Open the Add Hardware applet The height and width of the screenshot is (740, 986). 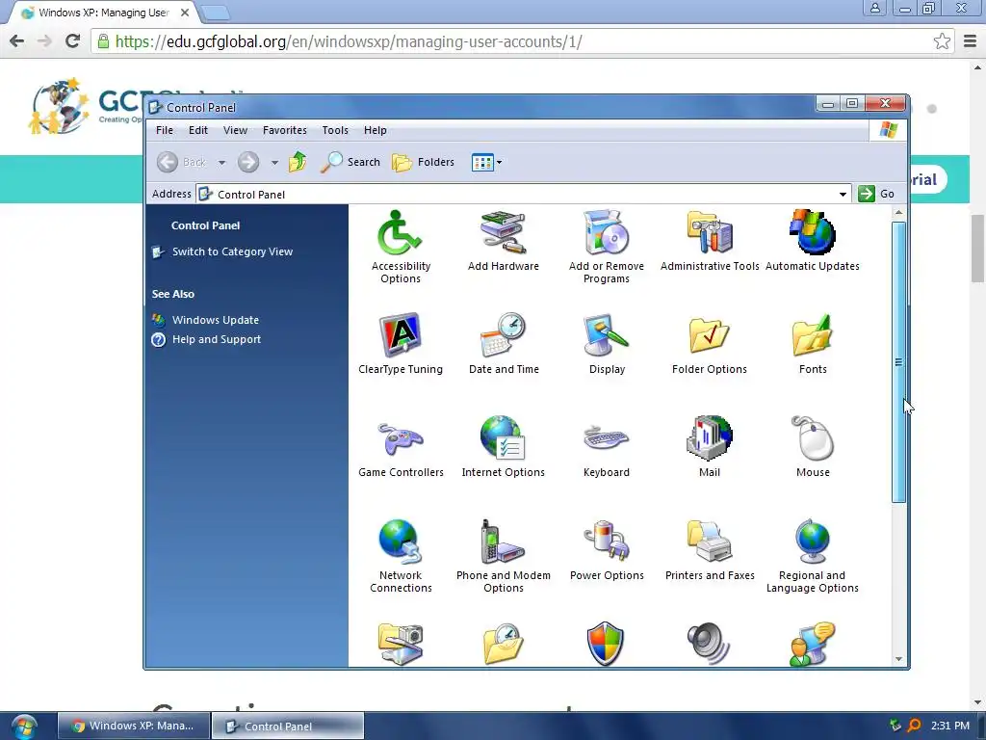tap(503, 240)
